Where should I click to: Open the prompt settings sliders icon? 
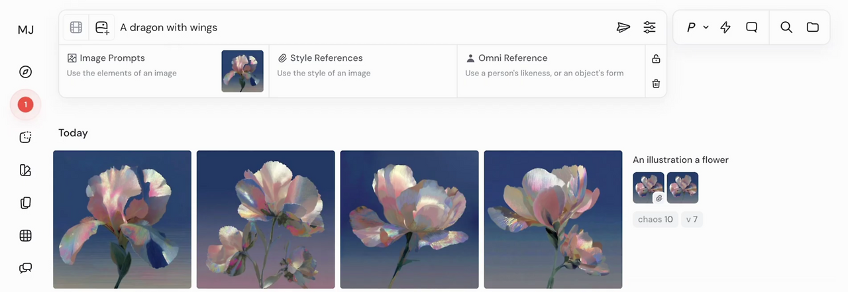[x=649, y=27]
